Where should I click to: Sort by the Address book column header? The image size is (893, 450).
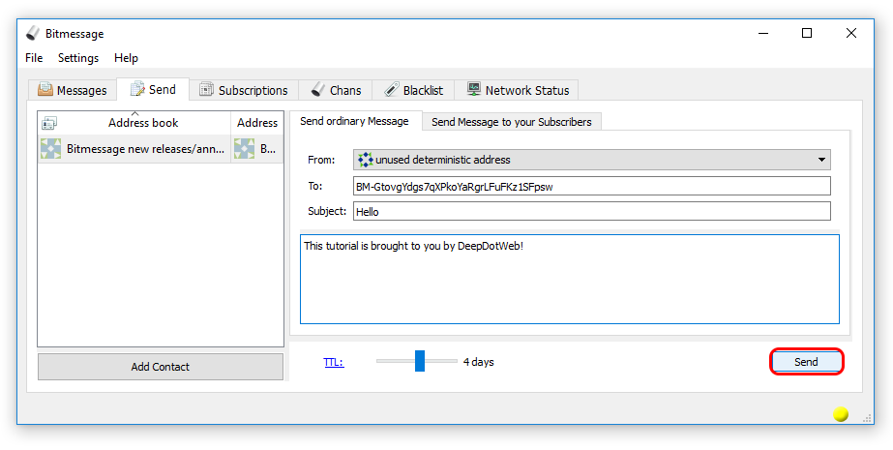coord(134,123)
